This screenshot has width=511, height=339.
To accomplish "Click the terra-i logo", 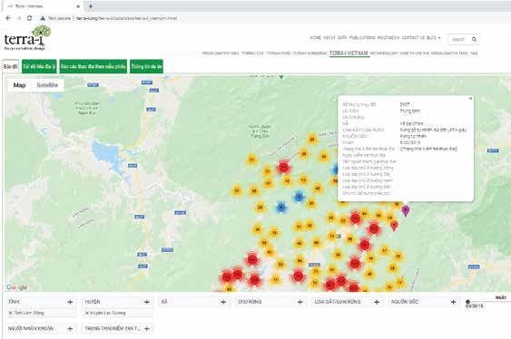I will click(x=27, y=38).
